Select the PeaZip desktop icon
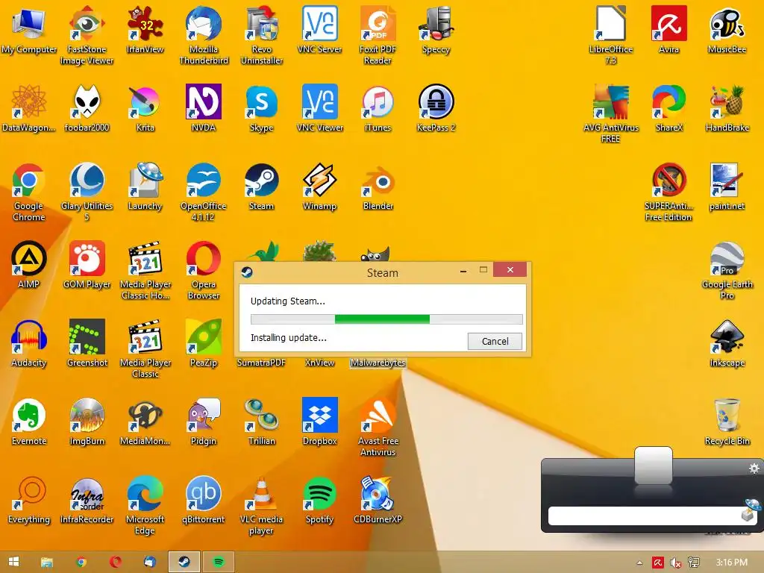The height and width of the screenshot is (573, 764). [x=204, y=344]
